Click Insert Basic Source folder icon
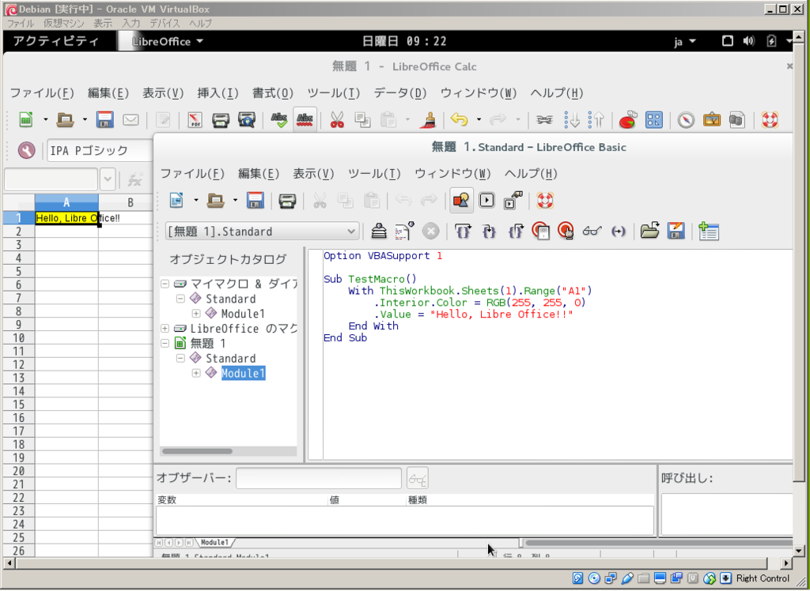The width and height of the screenshot is (810, 591). click(x=650, y=232)
